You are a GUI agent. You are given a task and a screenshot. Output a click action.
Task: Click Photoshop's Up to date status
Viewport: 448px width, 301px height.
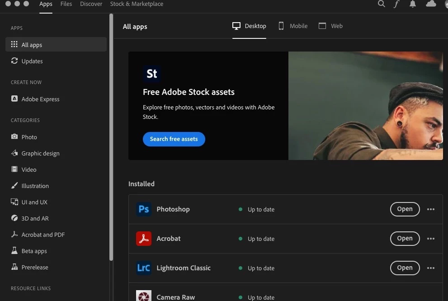coord(257,209)
